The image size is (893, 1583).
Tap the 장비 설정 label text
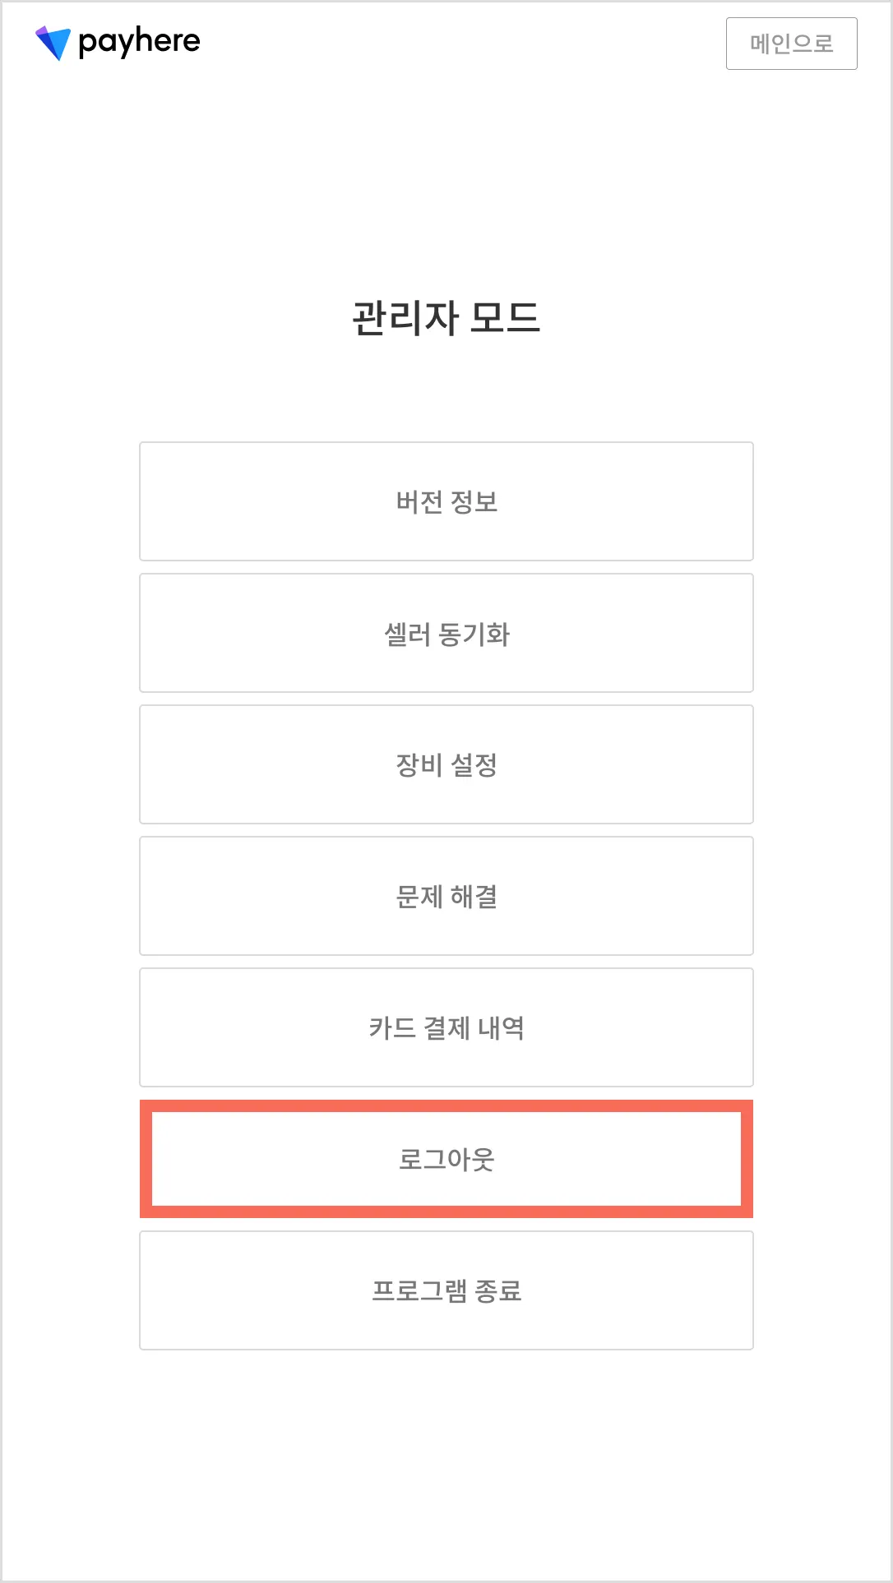click(x=446, y=765)
